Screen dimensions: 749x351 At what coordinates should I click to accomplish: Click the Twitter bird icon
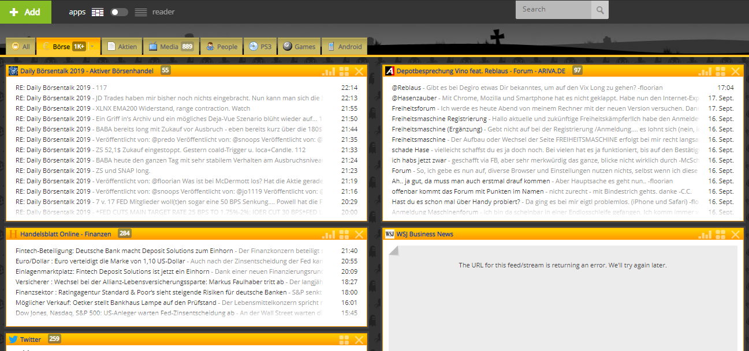13,339
